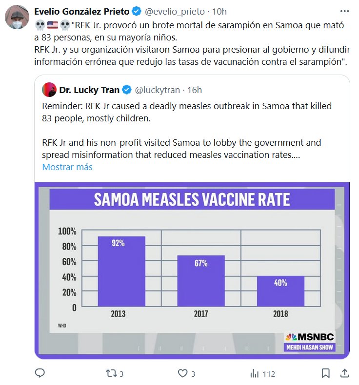The image size is (359, 385).
Task: Bookmark this tweet
Action: (325, 374)
